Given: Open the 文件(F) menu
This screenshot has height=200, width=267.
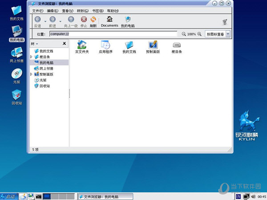Looking at the screenshot, I should (x=38, y=11).
